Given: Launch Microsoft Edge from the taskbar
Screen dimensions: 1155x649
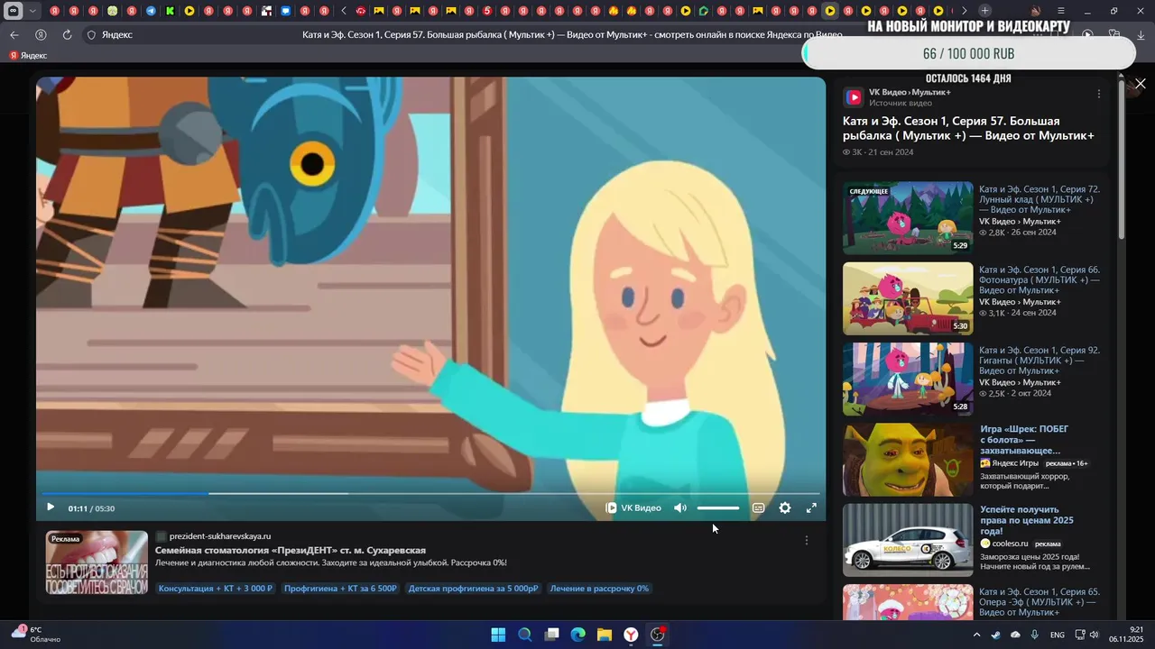Looking at the screenshot, I should 577,635.
